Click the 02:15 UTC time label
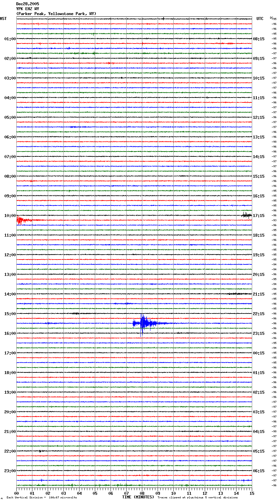The height and width of the screenshot is (502, 278). (259, 392)
